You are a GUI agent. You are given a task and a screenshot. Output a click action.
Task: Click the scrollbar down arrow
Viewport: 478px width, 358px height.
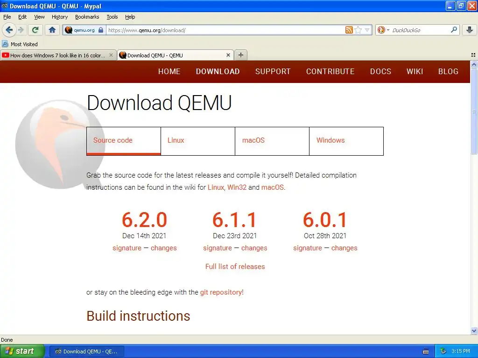click(x=474, y=330)
